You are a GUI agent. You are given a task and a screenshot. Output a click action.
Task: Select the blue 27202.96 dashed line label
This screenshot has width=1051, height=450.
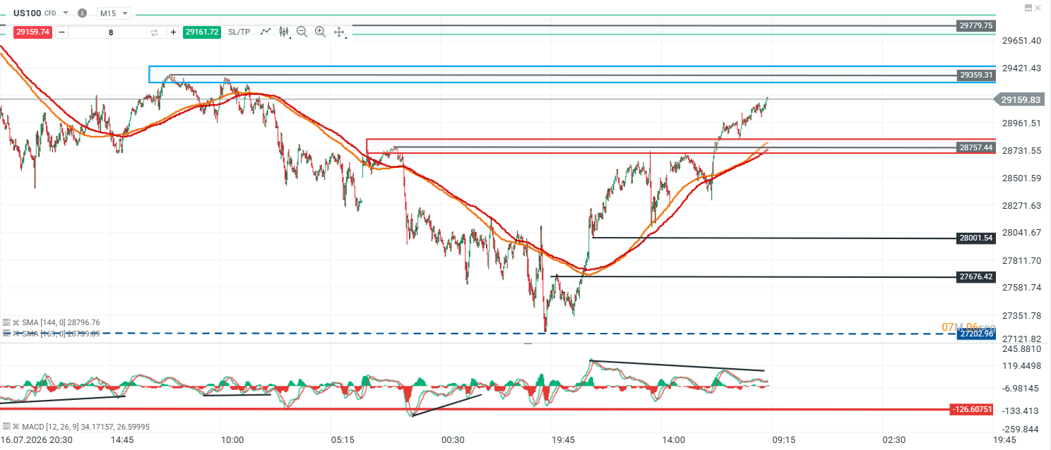coord(977,334)
